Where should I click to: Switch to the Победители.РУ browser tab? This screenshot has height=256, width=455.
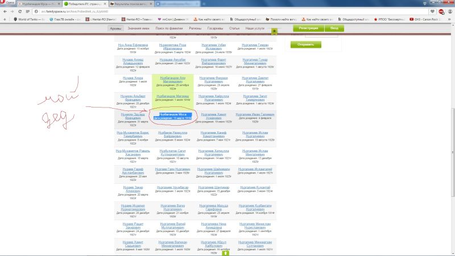(x=84, y=4)
